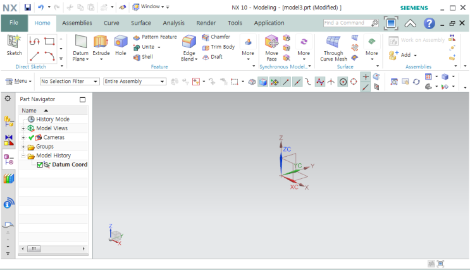This screenshot has height=270, width=470.
Task: Expand the Feature group More gallery
Action: (248, 47)
